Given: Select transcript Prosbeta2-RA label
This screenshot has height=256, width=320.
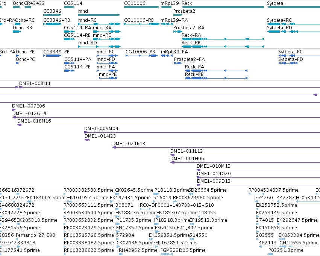Looking at the screenshot, I should pos(189,28).
